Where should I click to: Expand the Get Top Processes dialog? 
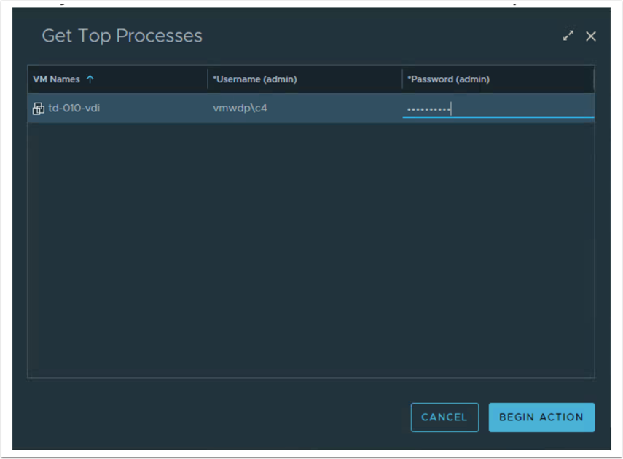coord(568,36)
